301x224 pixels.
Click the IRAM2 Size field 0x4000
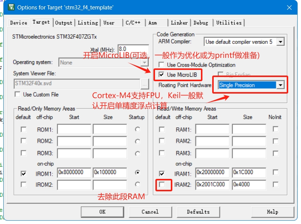point(249,185)
